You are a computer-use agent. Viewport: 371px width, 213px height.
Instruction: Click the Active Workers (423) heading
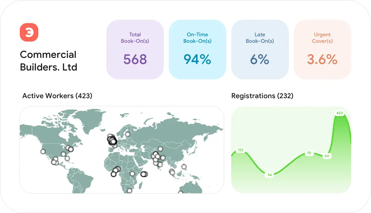57,96
